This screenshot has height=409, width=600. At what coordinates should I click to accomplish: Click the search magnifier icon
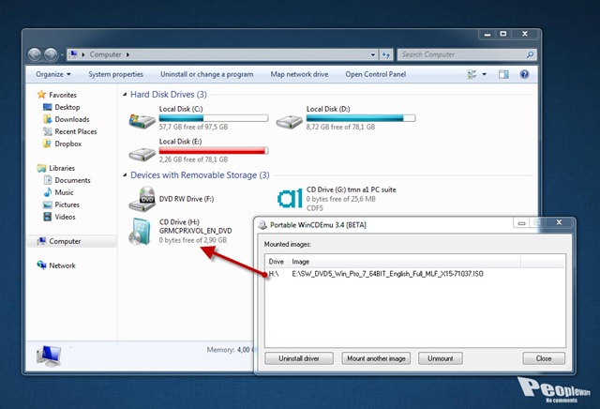[530, 54]
